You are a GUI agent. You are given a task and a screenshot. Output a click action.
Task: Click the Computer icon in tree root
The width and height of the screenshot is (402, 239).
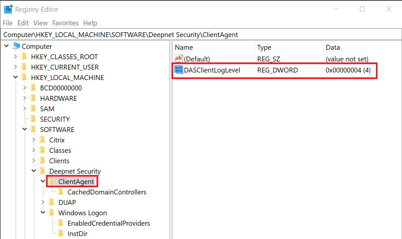[x=16, y=46]
